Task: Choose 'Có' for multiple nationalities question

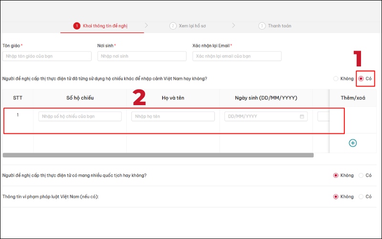Action: point(361,175)
